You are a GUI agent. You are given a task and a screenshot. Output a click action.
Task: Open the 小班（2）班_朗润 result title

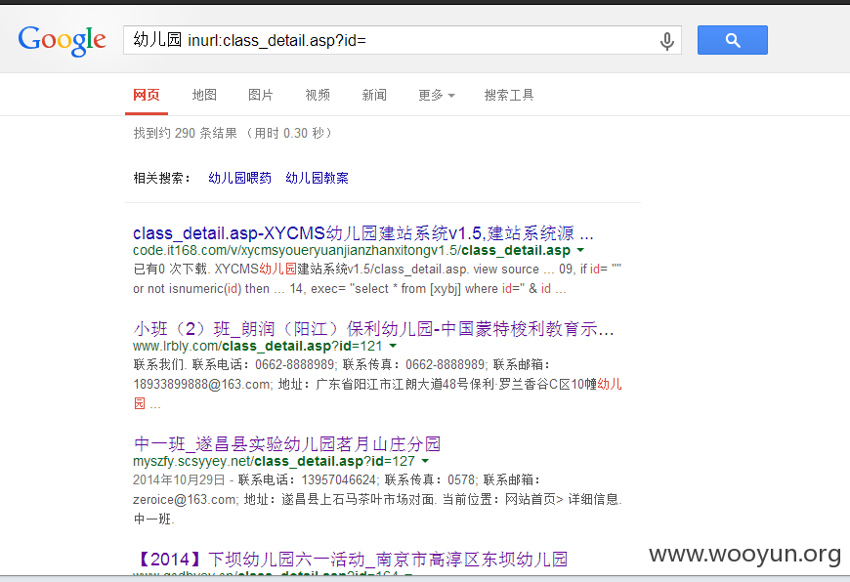(x=373, y=329)
